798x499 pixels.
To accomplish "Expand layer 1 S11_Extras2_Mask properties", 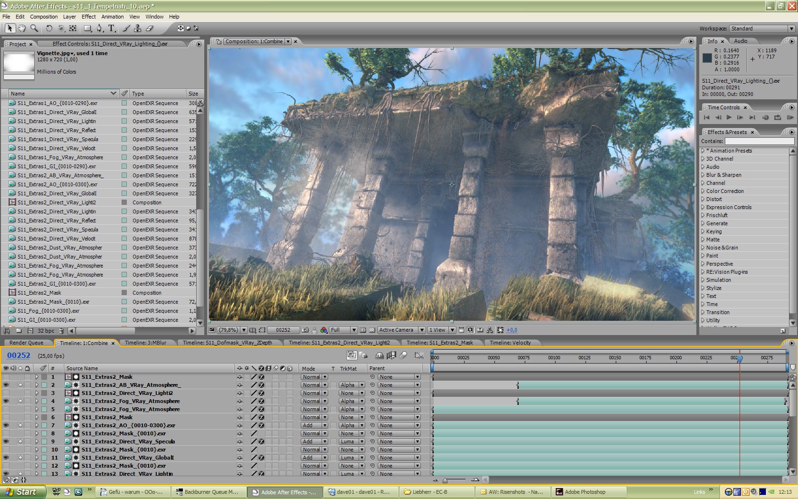I will 37,377.
